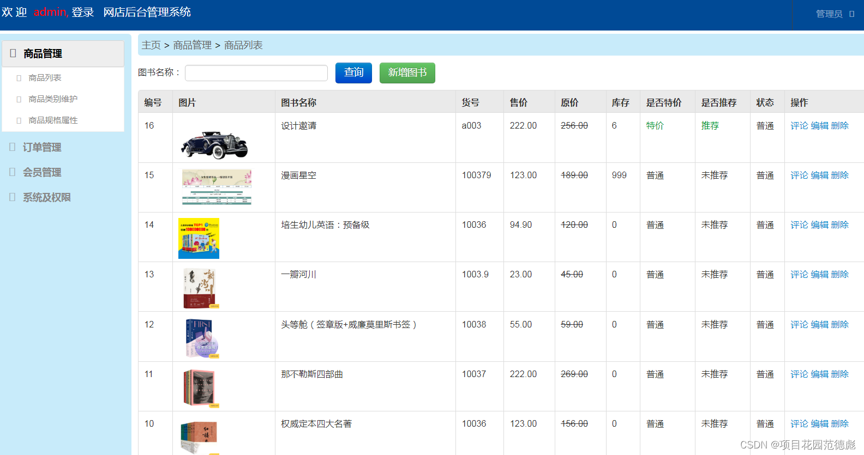Click the 查询 search button

click(353, 73)
